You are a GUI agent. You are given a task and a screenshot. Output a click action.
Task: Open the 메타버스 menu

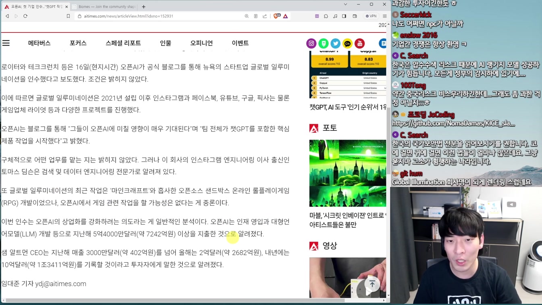coord(39,43)
